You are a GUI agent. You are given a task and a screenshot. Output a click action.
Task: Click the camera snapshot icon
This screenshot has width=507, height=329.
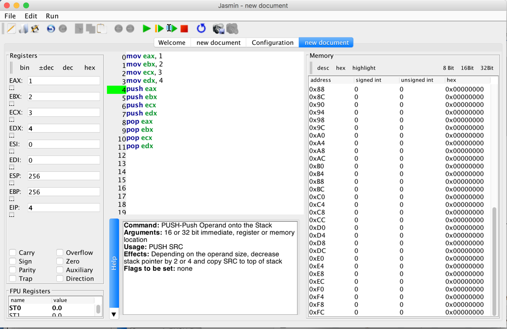[218, 29]
